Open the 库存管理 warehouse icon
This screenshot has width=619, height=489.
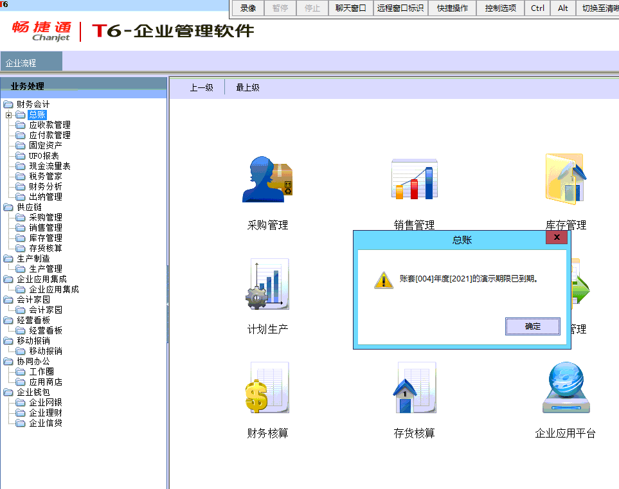click(x=566, y=179)
